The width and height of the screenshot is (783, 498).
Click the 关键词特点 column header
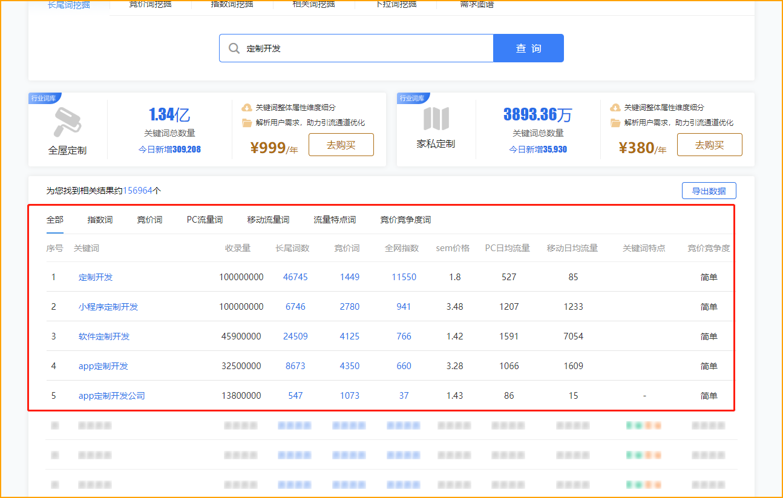click(644, 248)
